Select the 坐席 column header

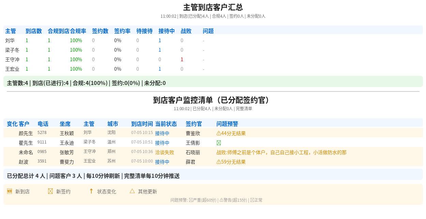65,124
